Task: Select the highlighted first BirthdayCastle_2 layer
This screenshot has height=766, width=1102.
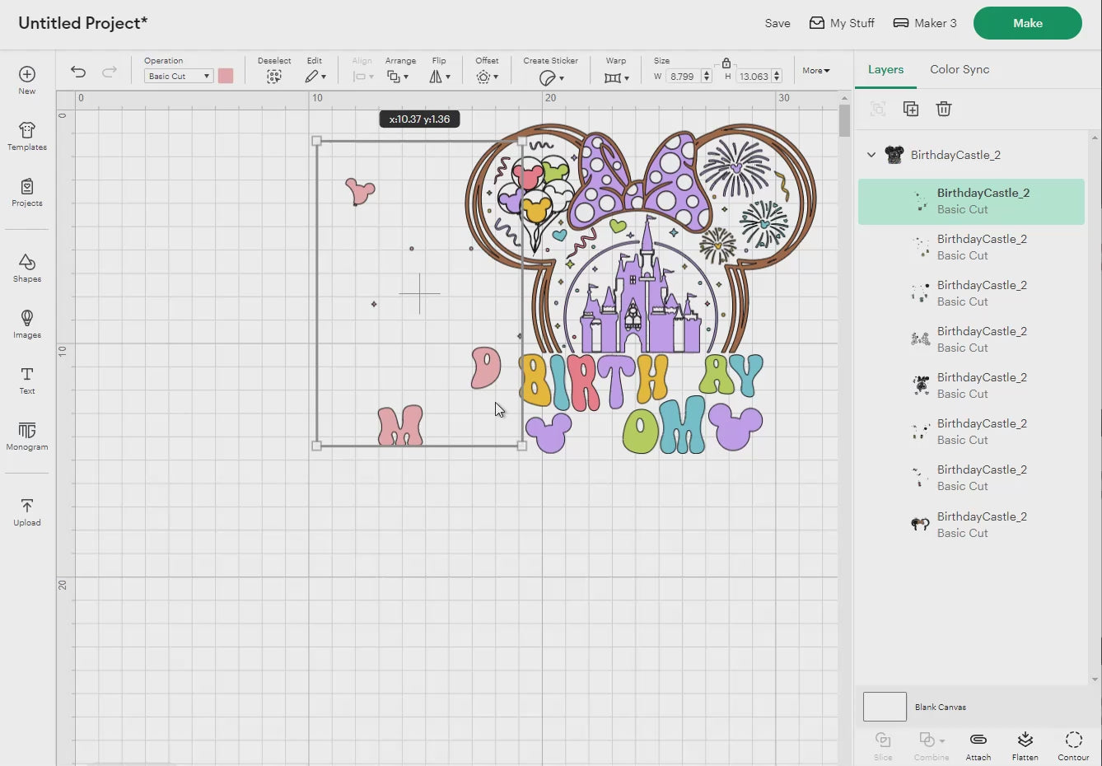Action: coord(972,202)
